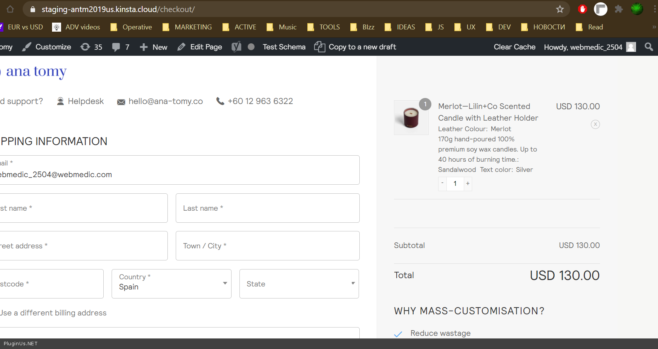Increase candle quantity with plus button
Viewport: 658px width, 349px height.
point(468,184)
